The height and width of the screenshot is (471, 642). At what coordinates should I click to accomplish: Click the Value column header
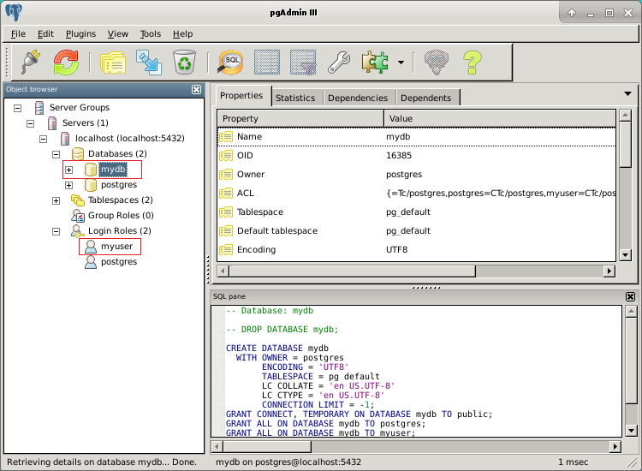(500, 118)
